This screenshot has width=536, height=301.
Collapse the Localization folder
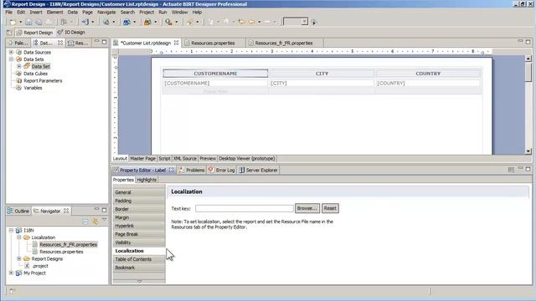[19, 237]
